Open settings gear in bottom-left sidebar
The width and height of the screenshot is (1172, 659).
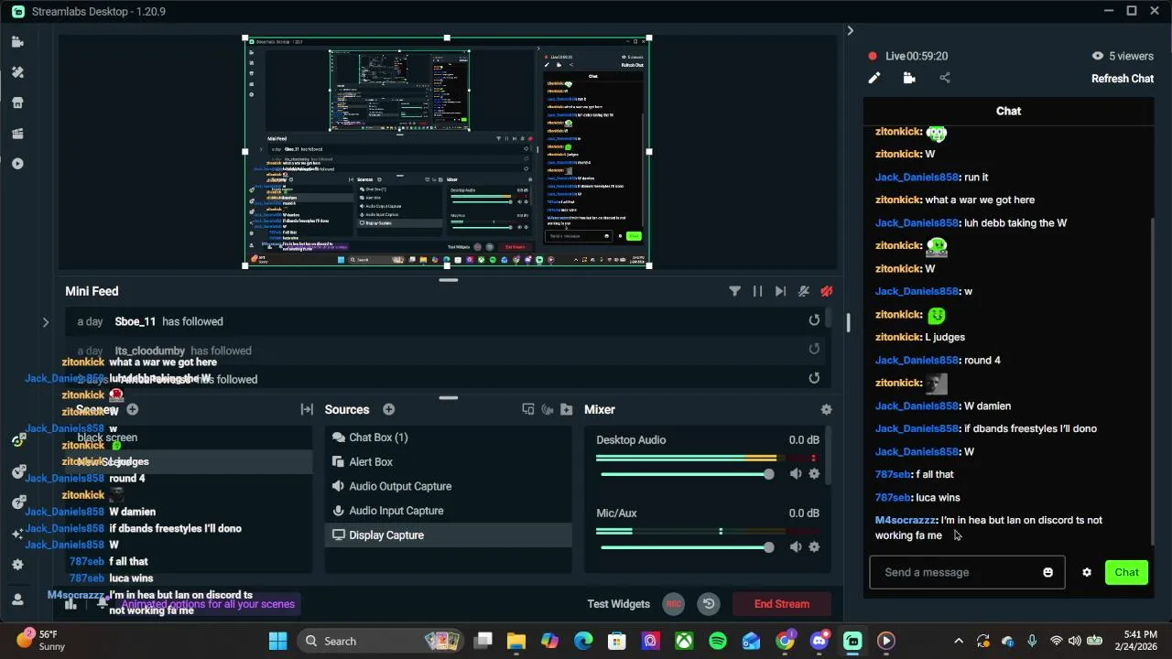pos(17,565)
